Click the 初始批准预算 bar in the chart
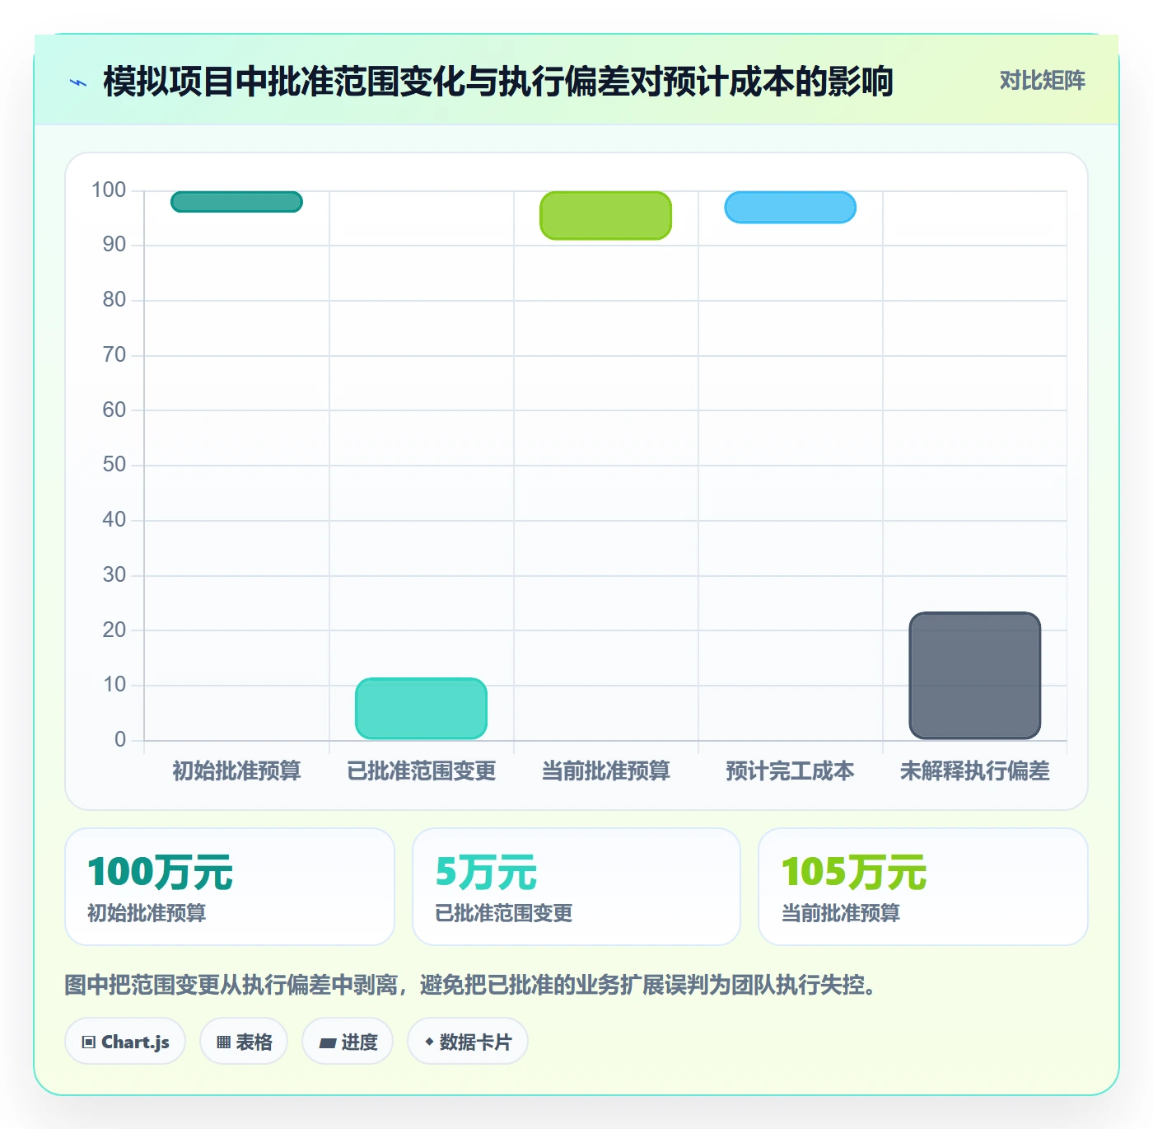 pyautogui.click(x=236, y=202)
